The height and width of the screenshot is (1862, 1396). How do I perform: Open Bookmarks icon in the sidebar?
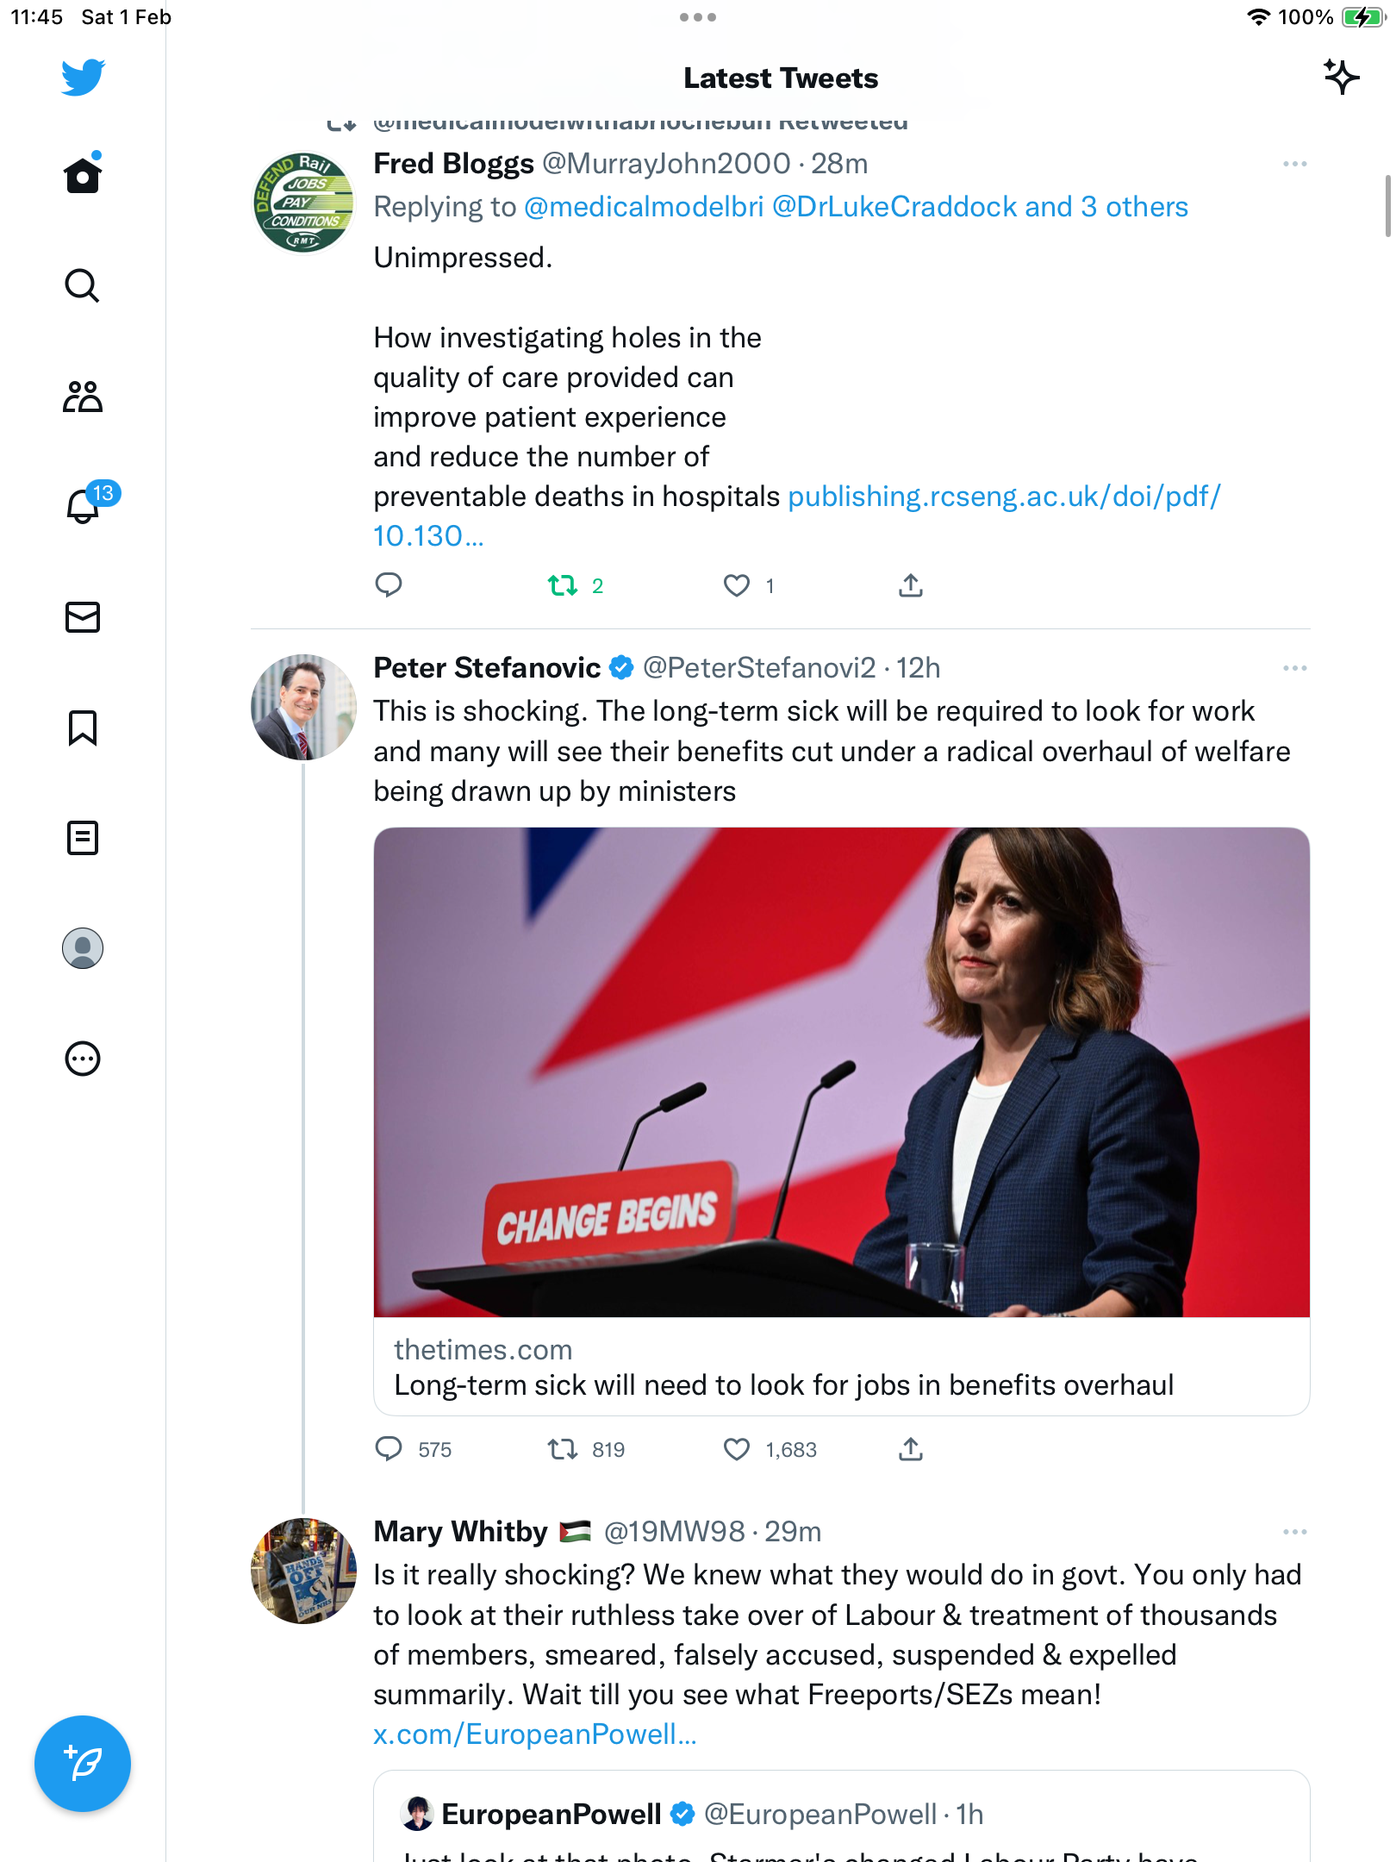(83, 728)
